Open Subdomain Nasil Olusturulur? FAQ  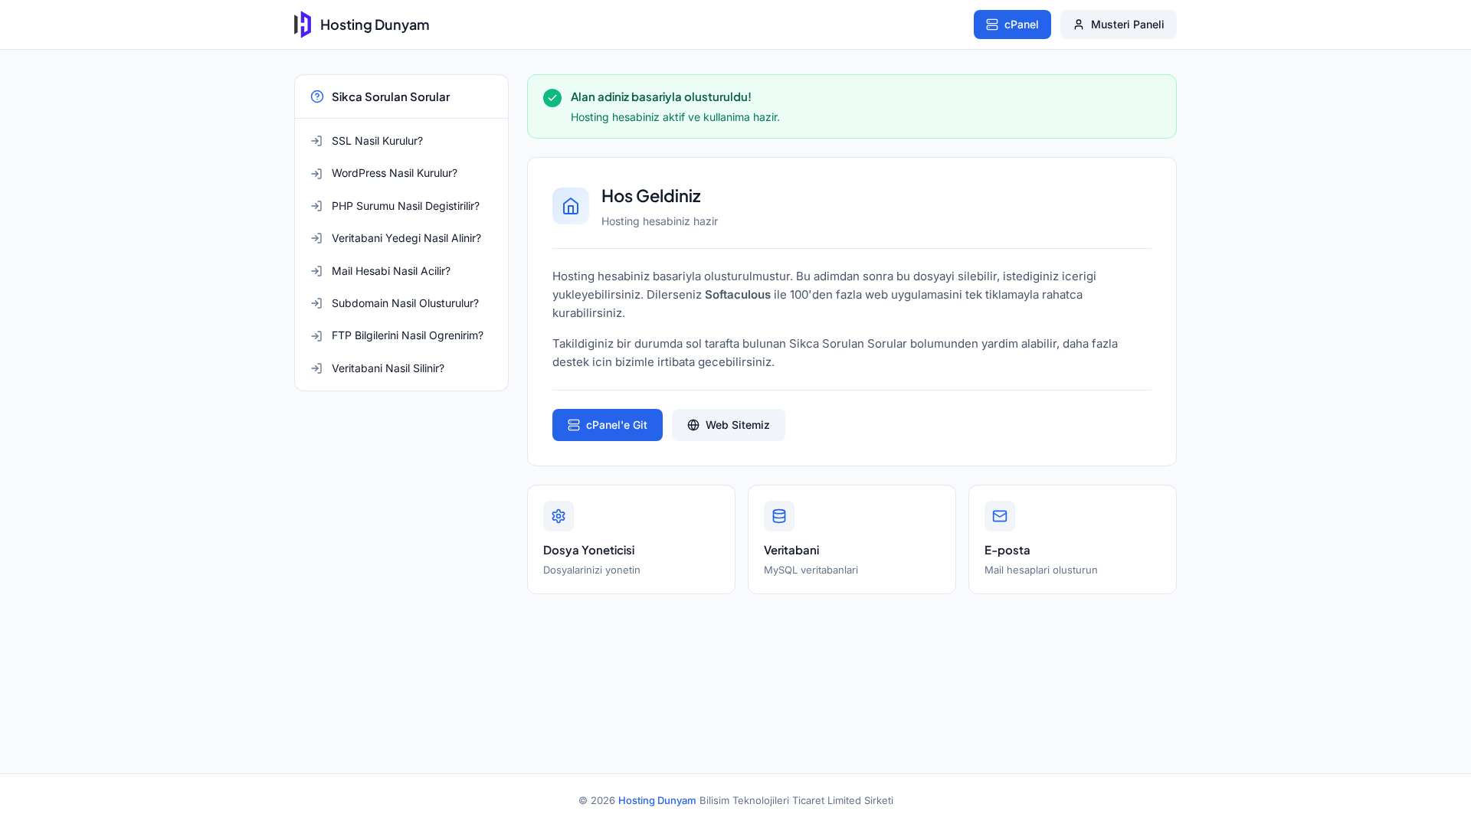[401, 303]
